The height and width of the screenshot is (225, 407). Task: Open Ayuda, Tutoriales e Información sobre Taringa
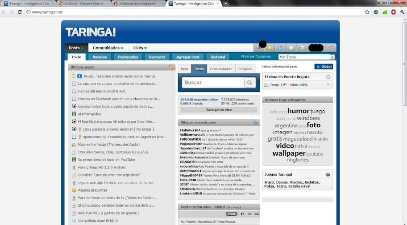pos(120,76)
